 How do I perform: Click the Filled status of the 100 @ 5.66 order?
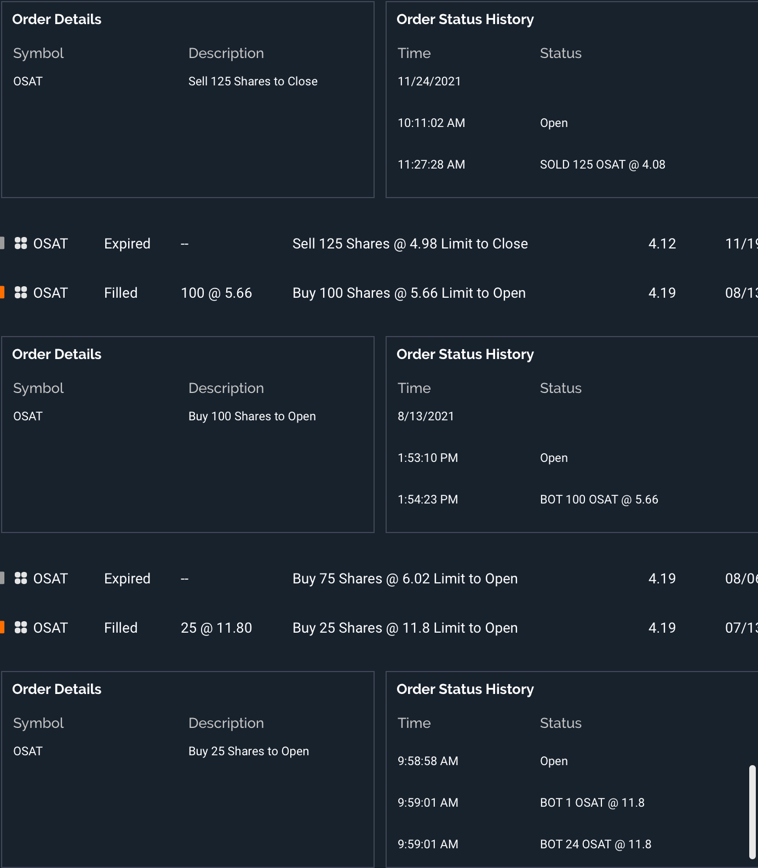coord(120,293)
